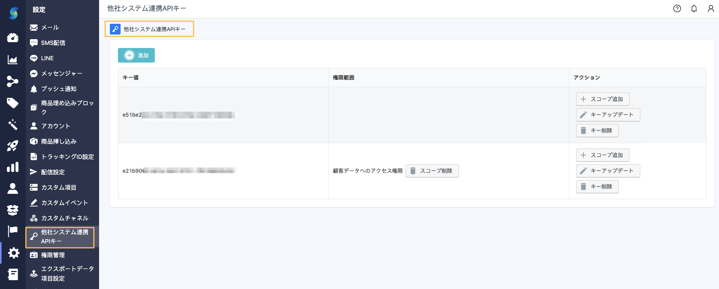Click キー削除 for key e51be2

[x=597, y=130]
